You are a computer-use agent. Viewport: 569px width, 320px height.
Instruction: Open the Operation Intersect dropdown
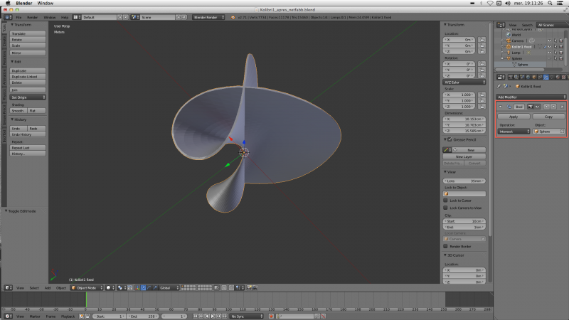pos(514,132)
